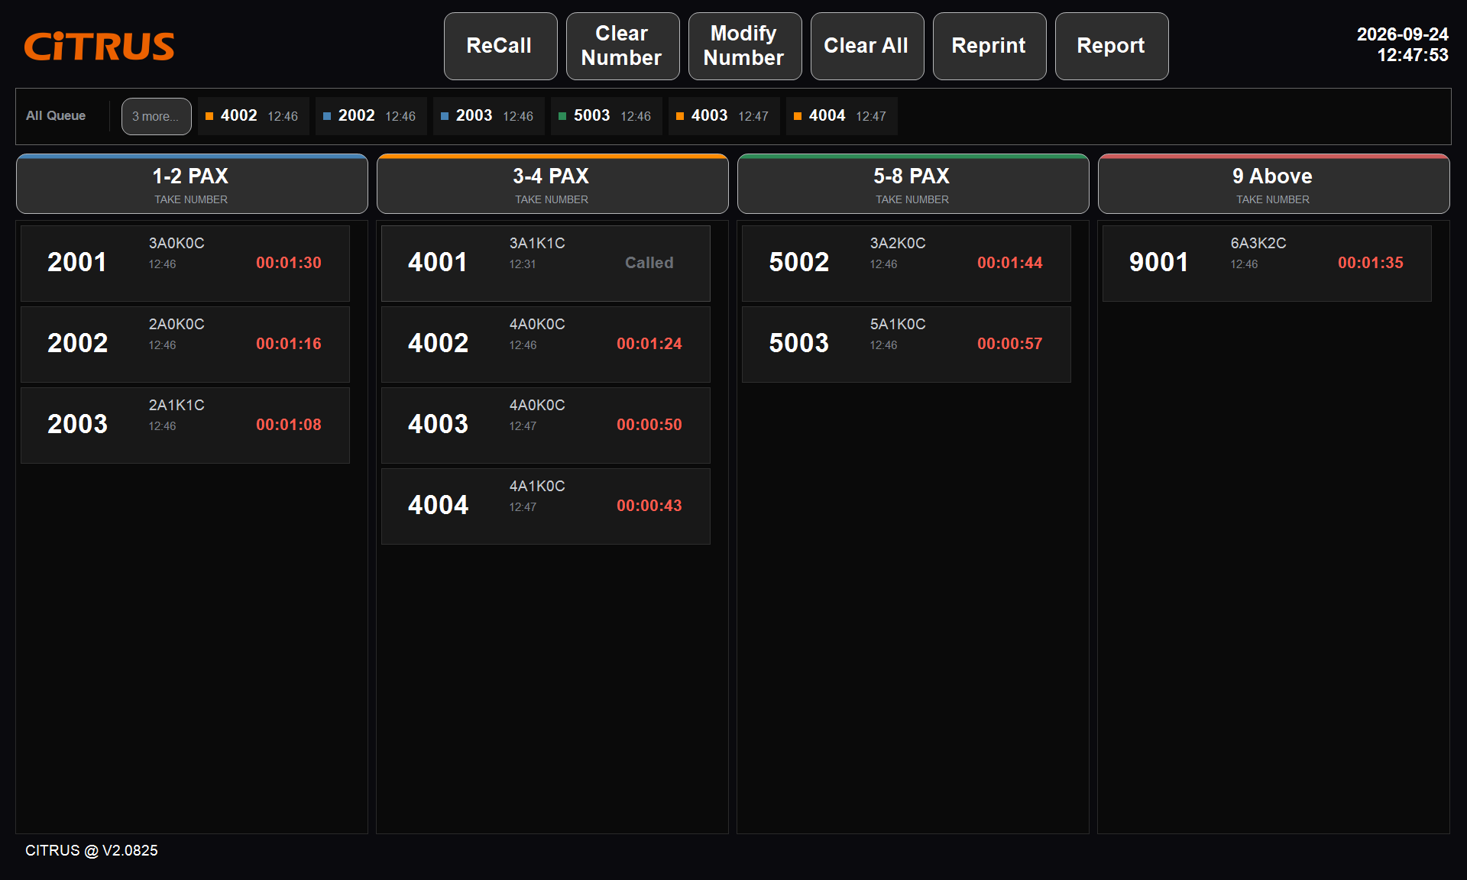Take a number for 1-2 PAX
The image size is (1467, 880).
[x=192, y=184]
